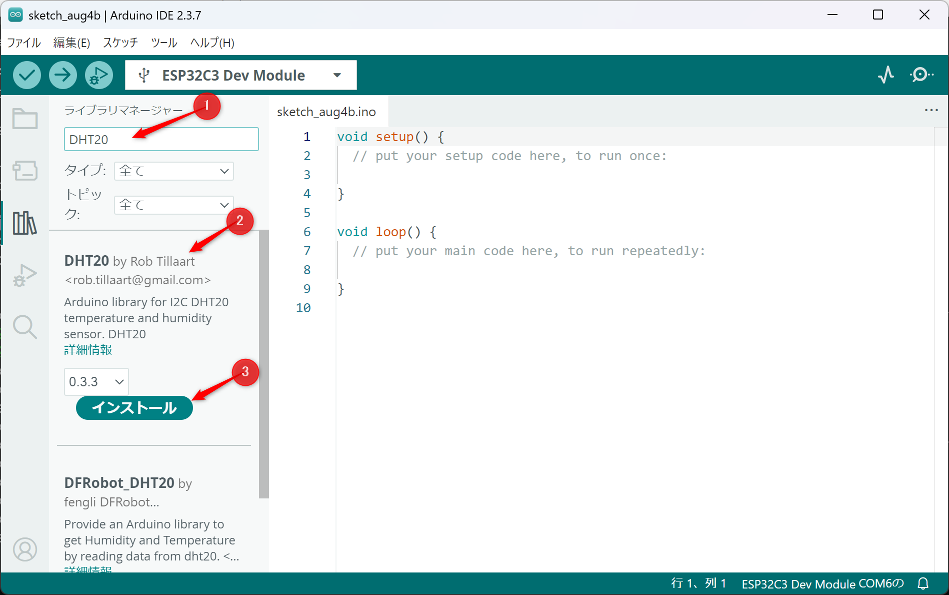Click the cursor position 行 1、列 1 in status bar

pos(698,583)
